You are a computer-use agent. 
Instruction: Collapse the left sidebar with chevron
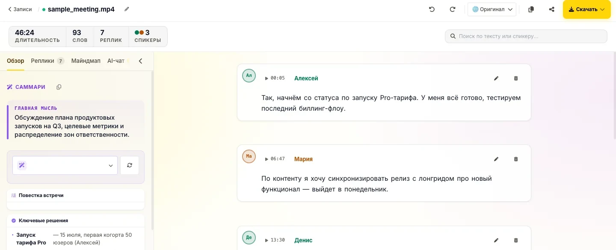(140, 61)
